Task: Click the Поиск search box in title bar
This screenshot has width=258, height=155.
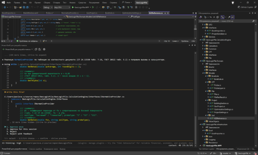Action: 127,2
